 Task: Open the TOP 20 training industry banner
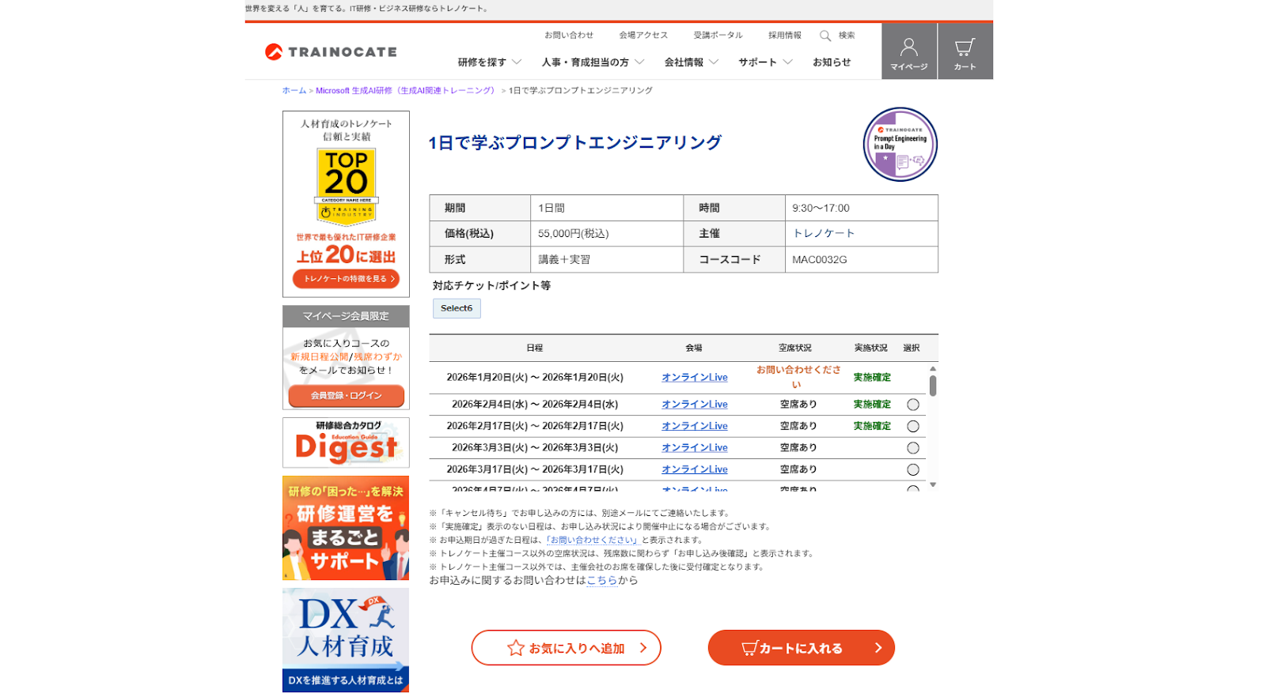tap(346, 204)
